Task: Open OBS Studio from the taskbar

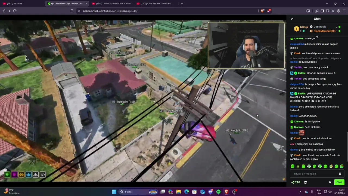Action: 234,192
